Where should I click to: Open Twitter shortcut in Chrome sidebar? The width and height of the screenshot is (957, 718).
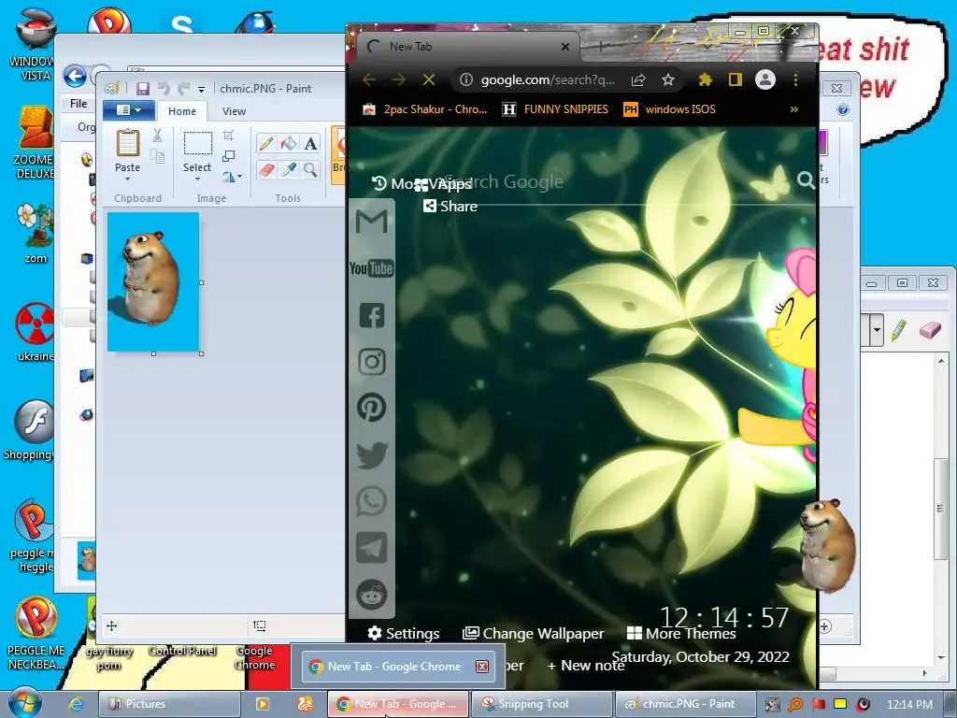pos(372,455)
